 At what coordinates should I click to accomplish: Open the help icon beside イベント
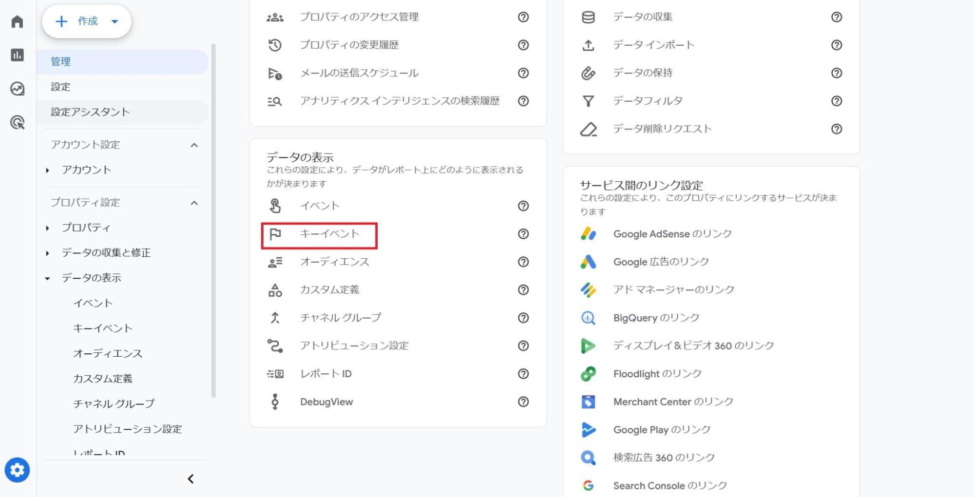coord(523,206)
